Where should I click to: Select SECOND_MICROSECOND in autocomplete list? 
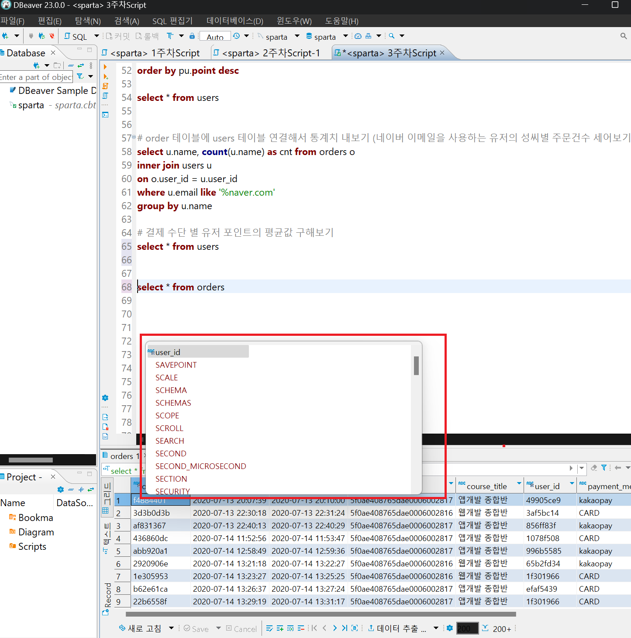click(x=201, y=466)
